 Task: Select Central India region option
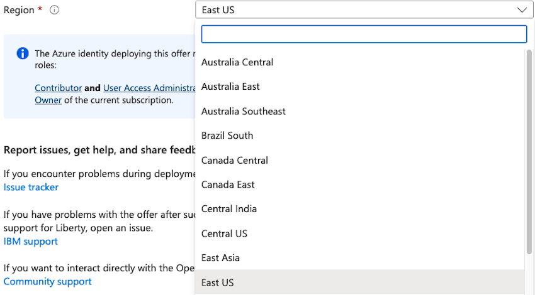pos(229,209)
